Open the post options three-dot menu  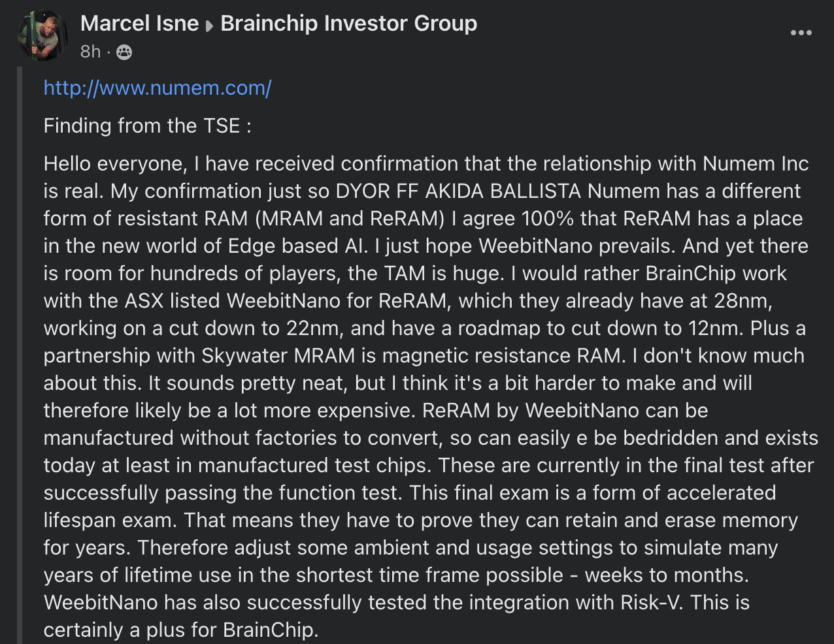coord(801,33)
